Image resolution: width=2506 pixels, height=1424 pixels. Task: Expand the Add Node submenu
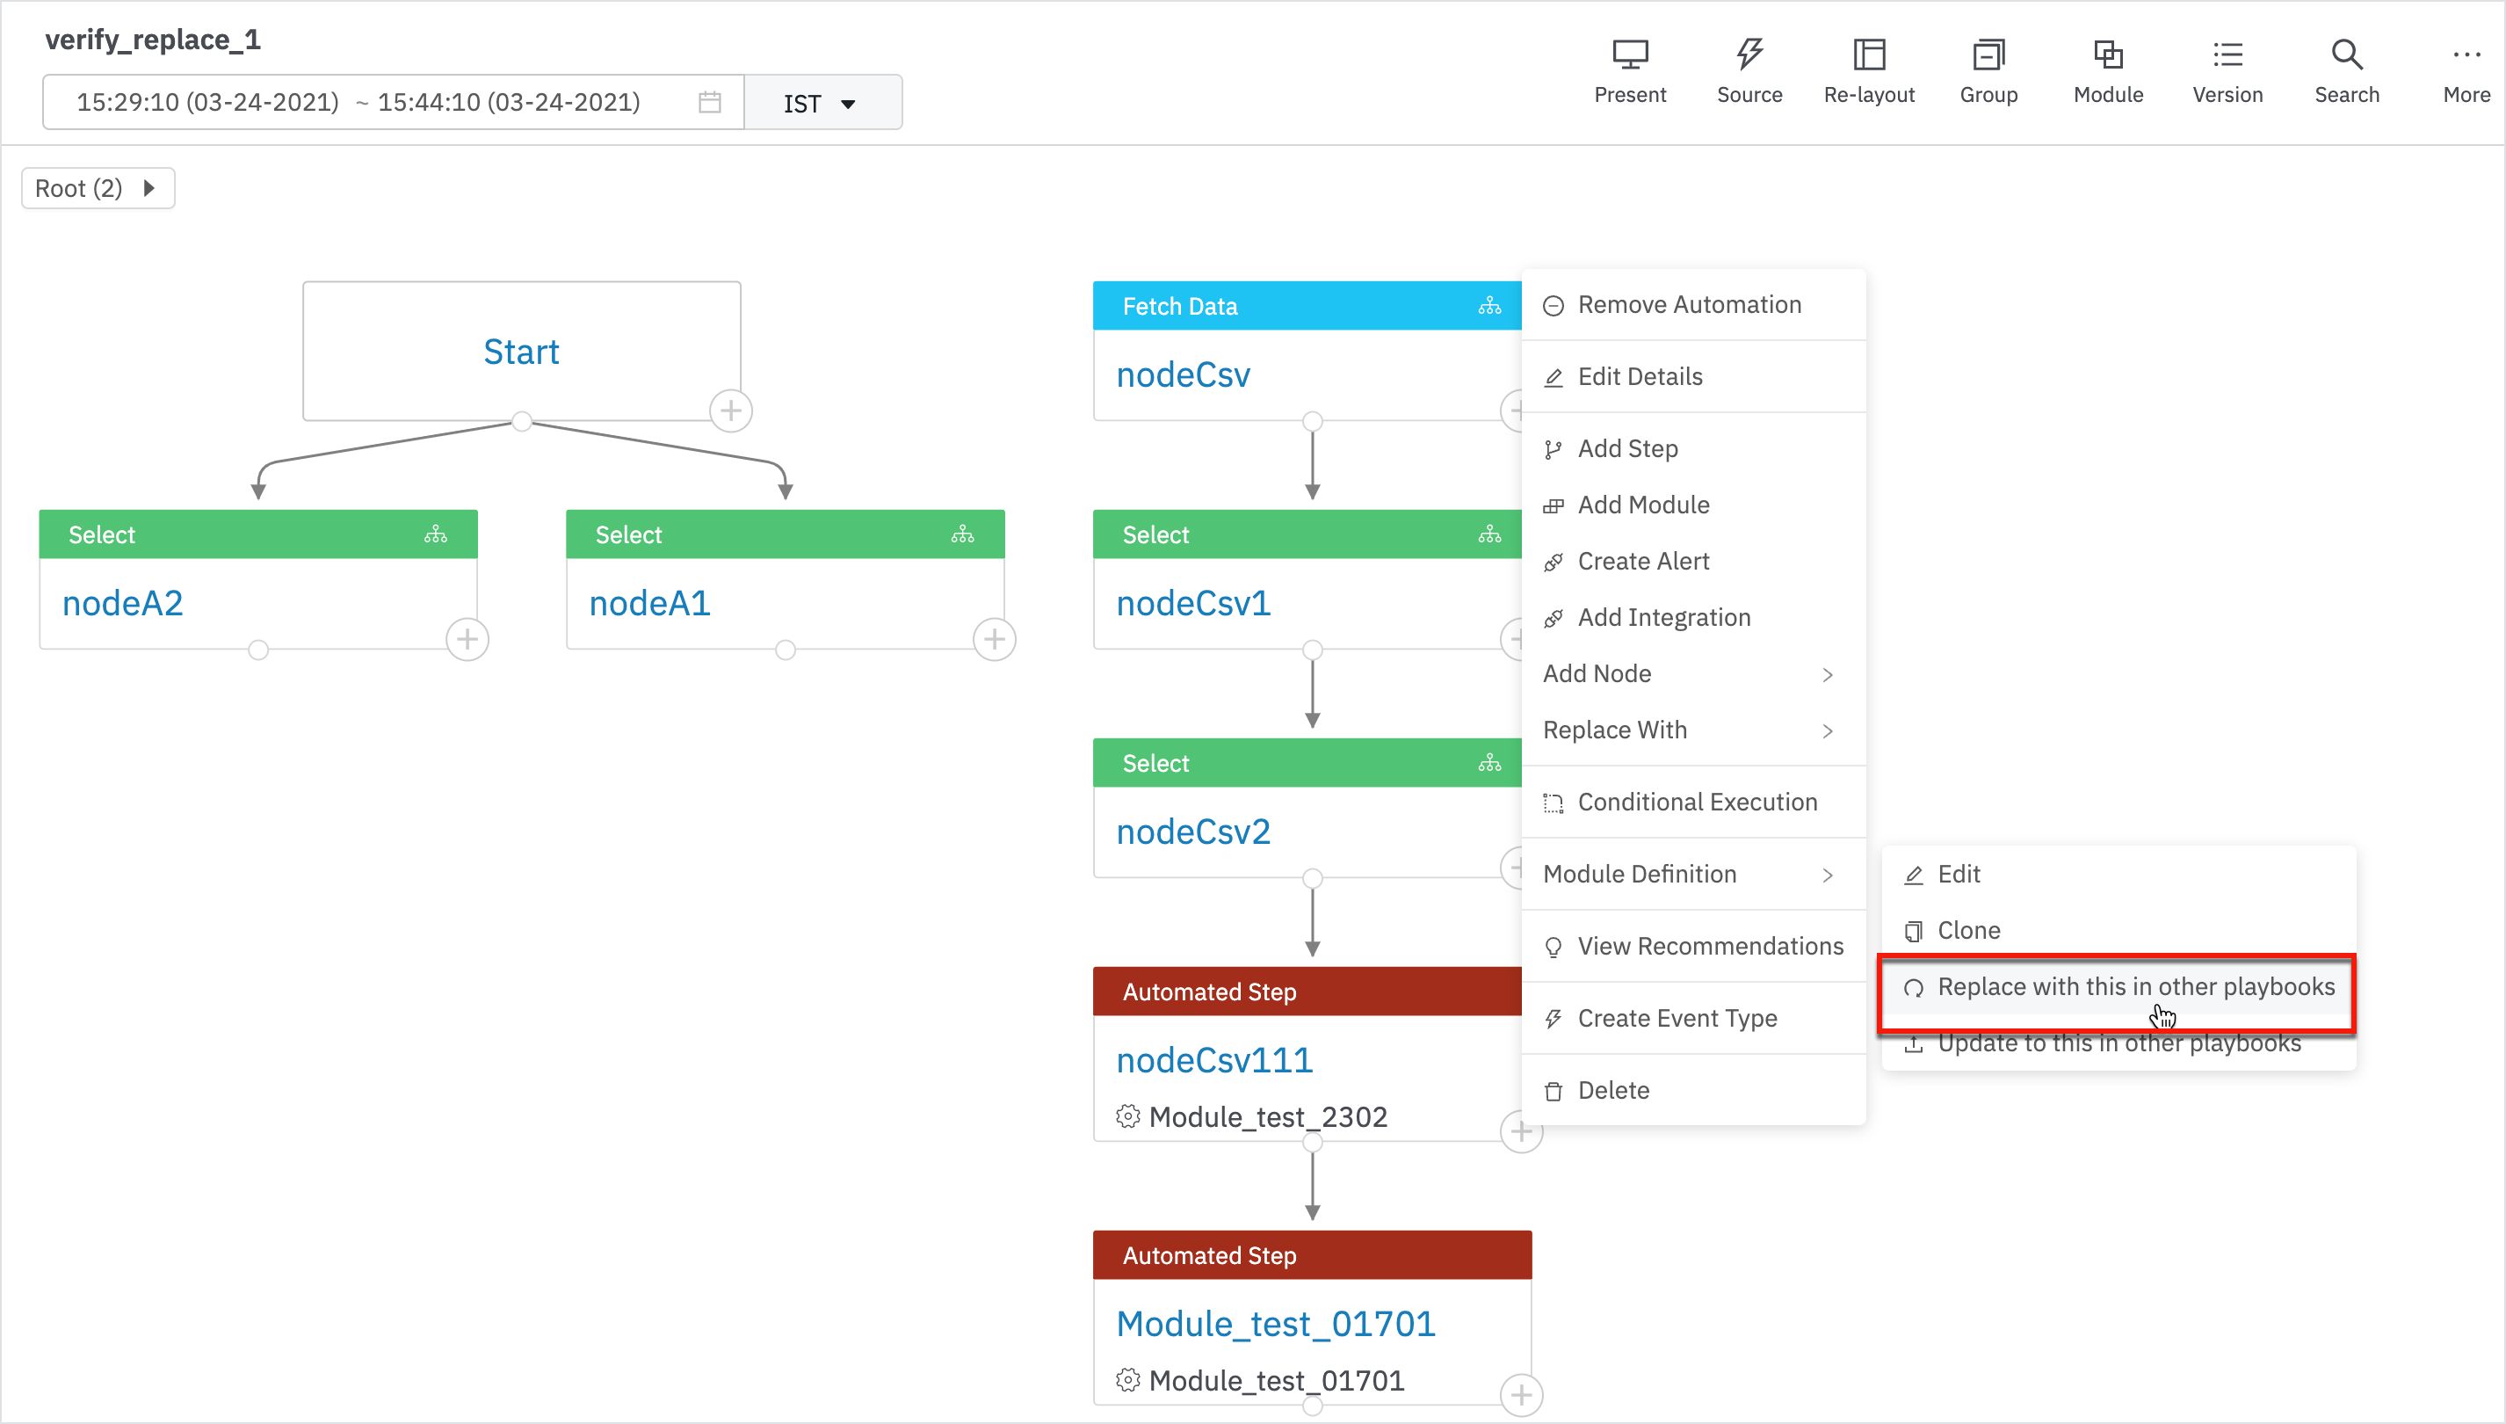coord(1693,674)
